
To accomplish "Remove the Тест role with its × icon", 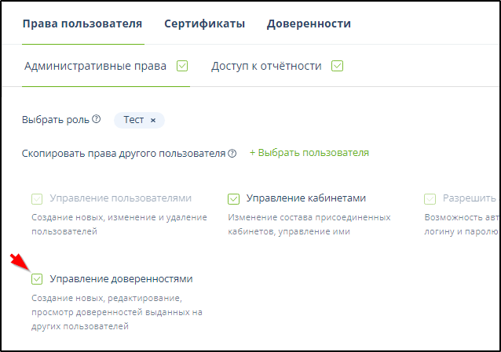I will (x=153, y=120).
